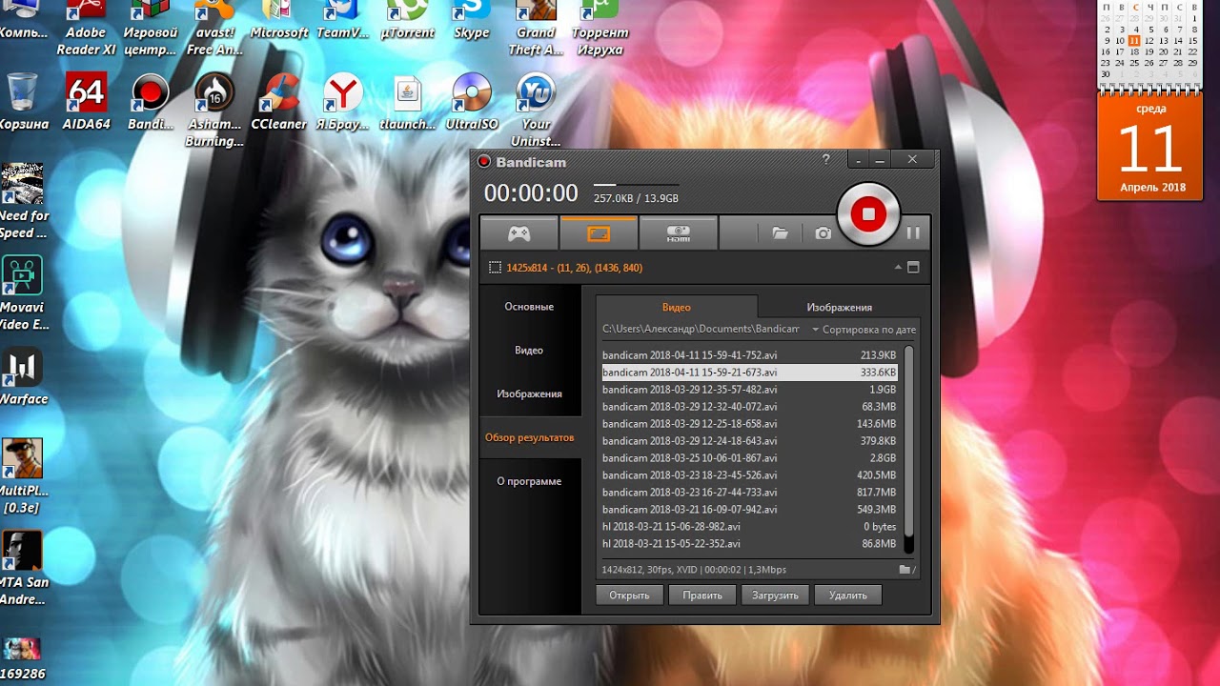
Task: Open the Основные settings section
Action: coord(529,307)
